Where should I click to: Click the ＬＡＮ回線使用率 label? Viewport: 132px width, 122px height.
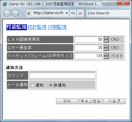24,40
